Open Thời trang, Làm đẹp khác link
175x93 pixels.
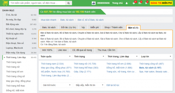pyautogui.click(x=56, y=76)
